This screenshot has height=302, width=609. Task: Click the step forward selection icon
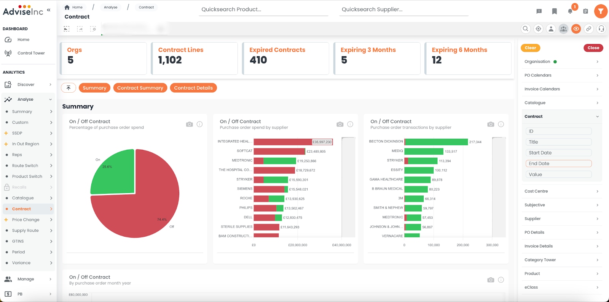[x=80, y=29]
